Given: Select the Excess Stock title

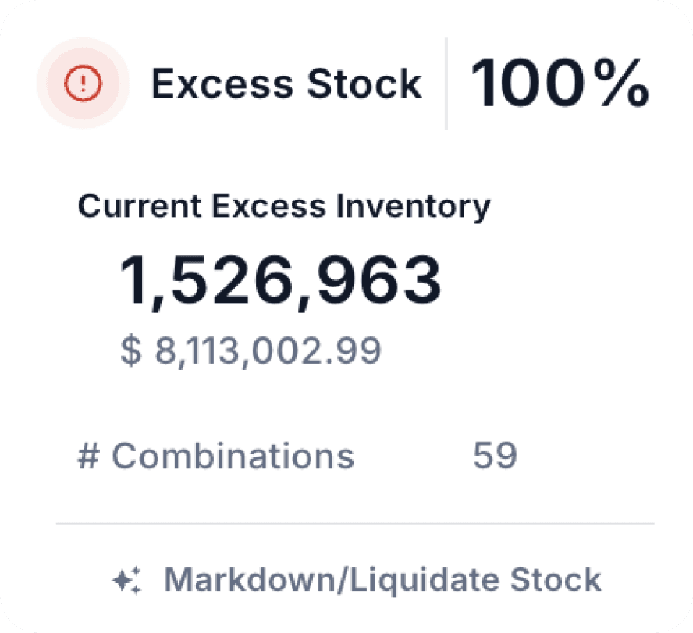Looking at the screenshot, I should pos(287,84).
